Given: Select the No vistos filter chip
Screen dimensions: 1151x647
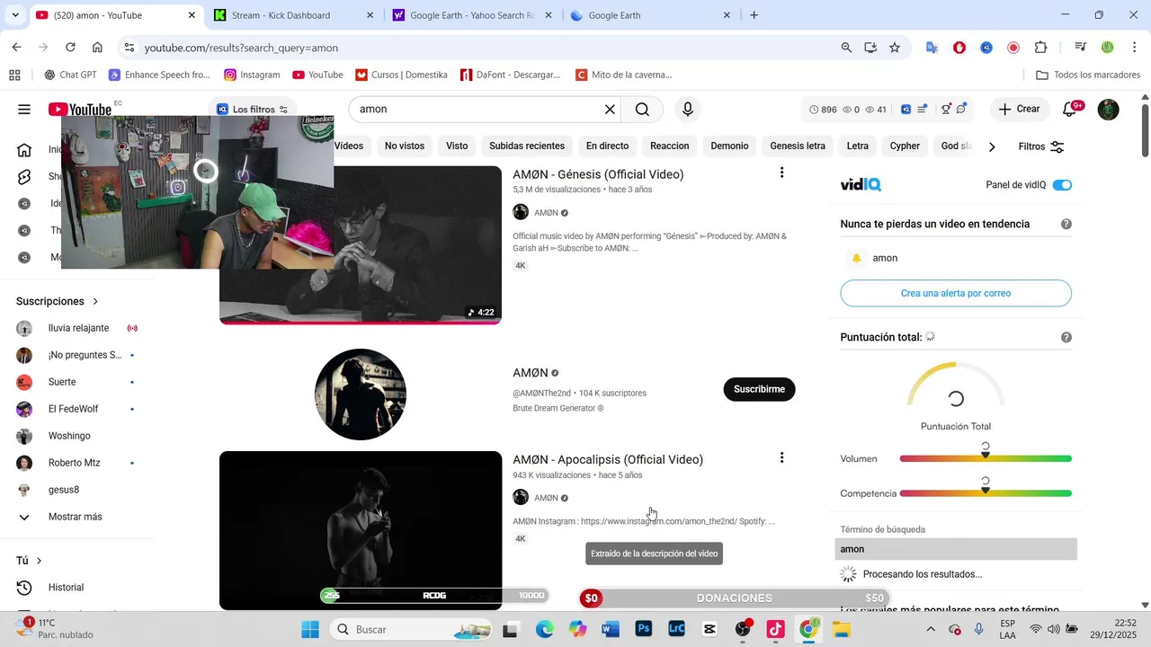Looking at the screenshot, I should point(405,146).
